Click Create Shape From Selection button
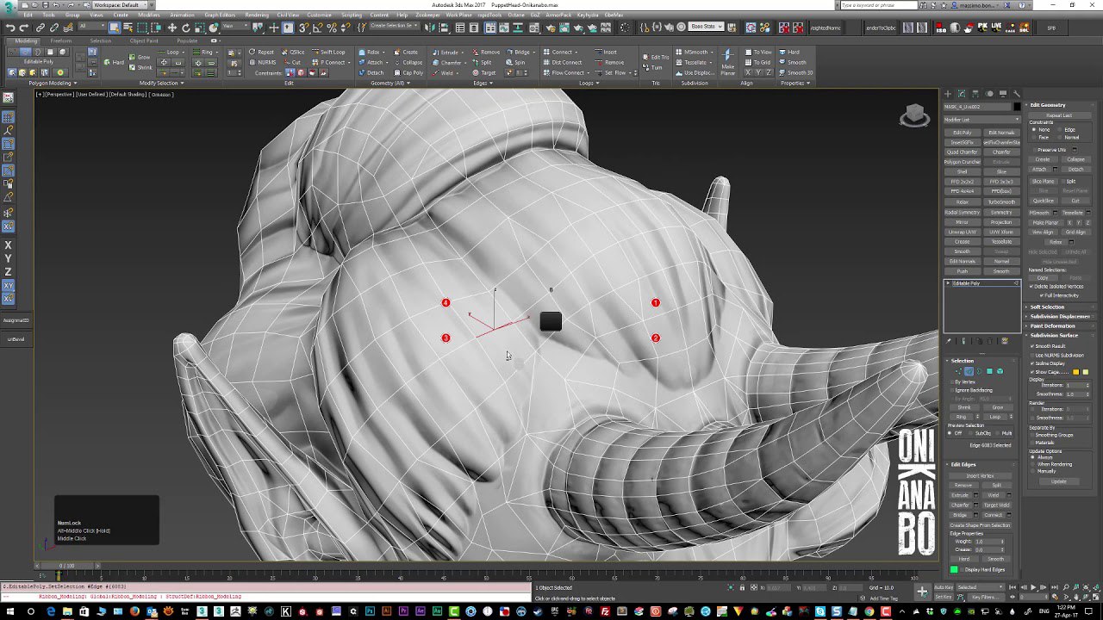Image resolution: width=1103 pixels, height=620 pixels. coord(981,525)
